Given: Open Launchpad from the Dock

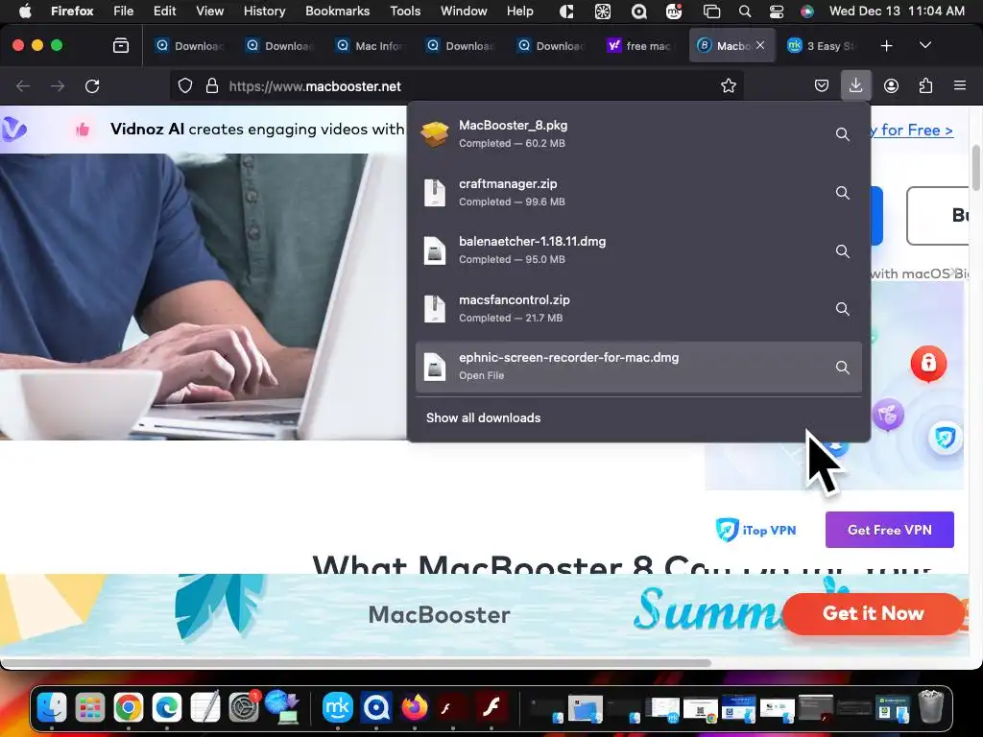Looking at the screenshot, I should 89,707.
